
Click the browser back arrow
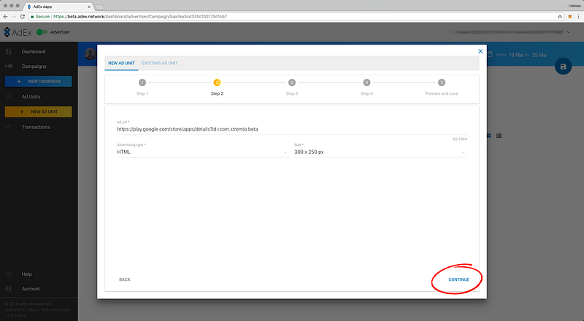pos(6,16)
